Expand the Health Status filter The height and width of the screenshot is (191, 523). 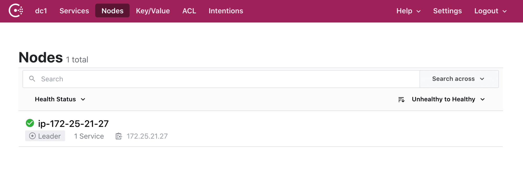[x=60, y=99]
